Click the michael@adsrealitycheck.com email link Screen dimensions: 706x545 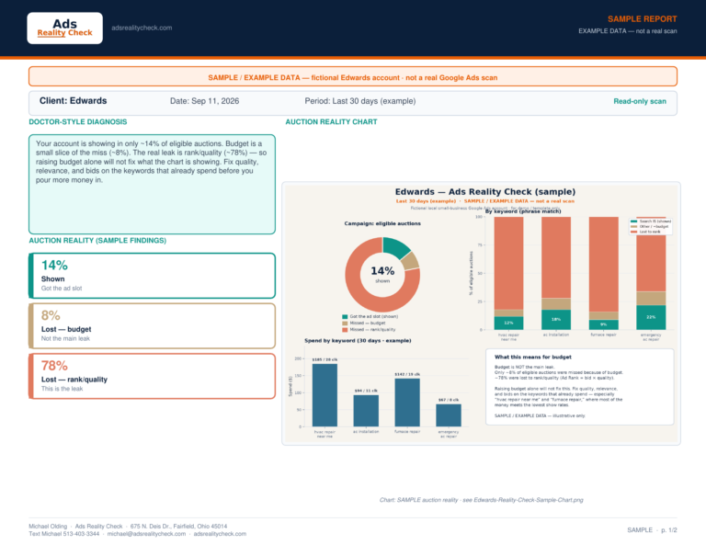pos(146,534)
